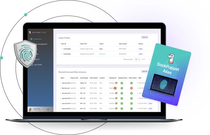Click View All for Recently Accessed Alias Instances

(144, 71)
